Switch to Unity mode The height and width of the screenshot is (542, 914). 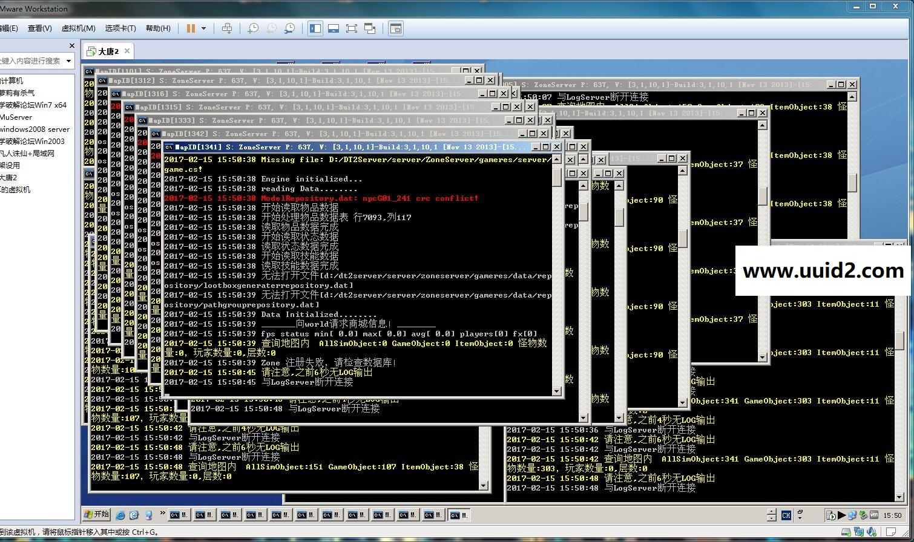(x=370, y=28)
